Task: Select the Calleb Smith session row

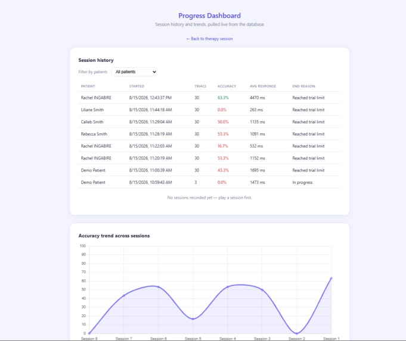Action: 209,122
